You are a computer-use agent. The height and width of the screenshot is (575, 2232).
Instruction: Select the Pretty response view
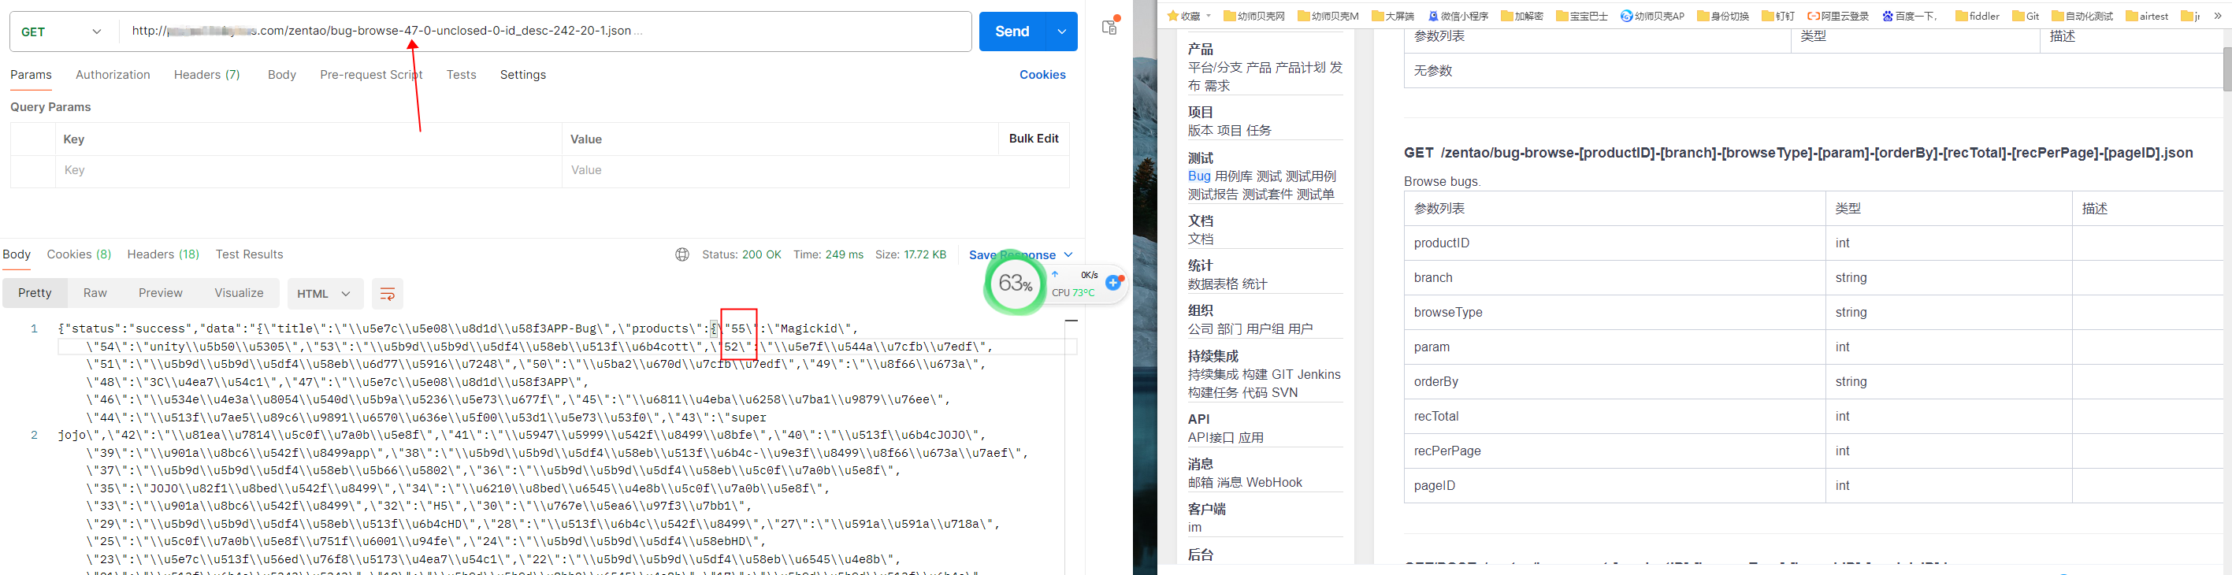click(x=35, y=294)
